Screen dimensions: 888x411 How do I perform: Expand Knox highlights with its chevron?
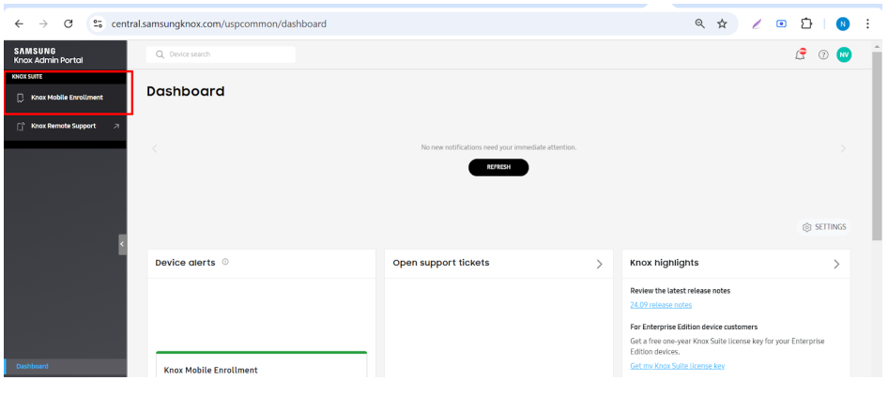(x=836, y=264)
